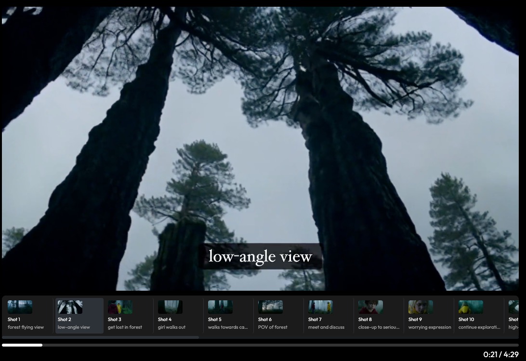Click the 'low-angle view' caption overlay
The image size is (526, 361).
[x=260, y=257]
